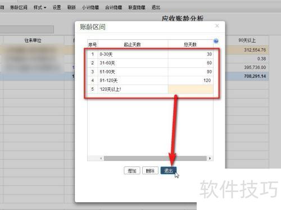This screenshot has height=210, width=281.
Task: Select the 91-120天 cell
Action: (x=133, y=81)
